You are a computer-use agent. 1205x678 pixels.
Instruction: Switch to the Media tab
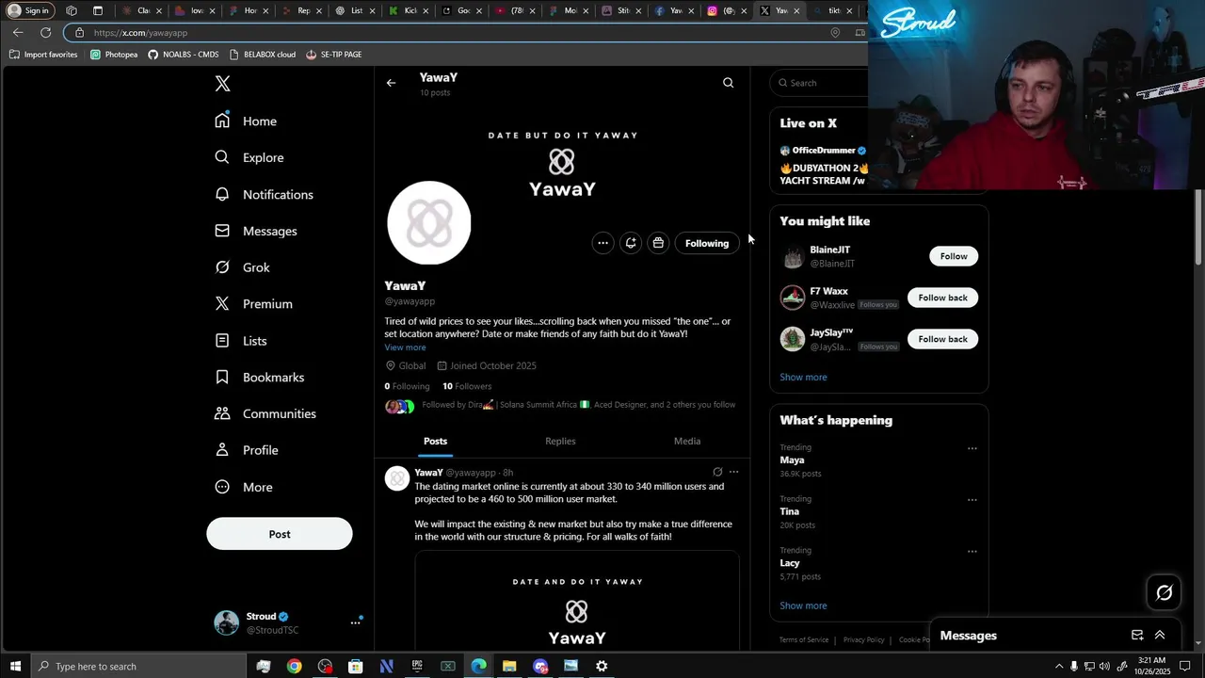[687, 441]
